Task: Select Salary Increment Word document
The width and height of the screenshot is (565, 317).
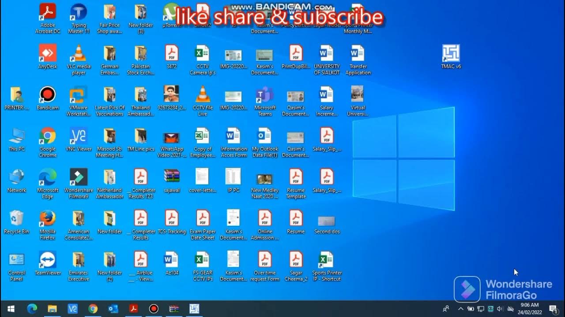Action: [327, 101]
